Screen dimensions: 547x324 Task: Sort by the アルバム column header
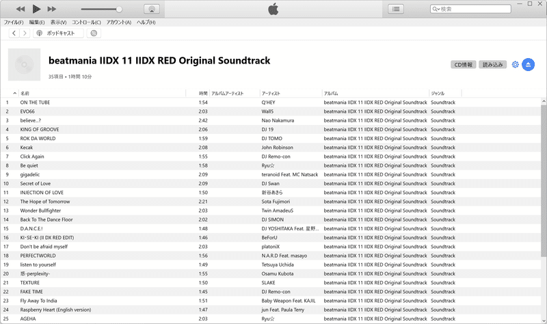point(375,93)
